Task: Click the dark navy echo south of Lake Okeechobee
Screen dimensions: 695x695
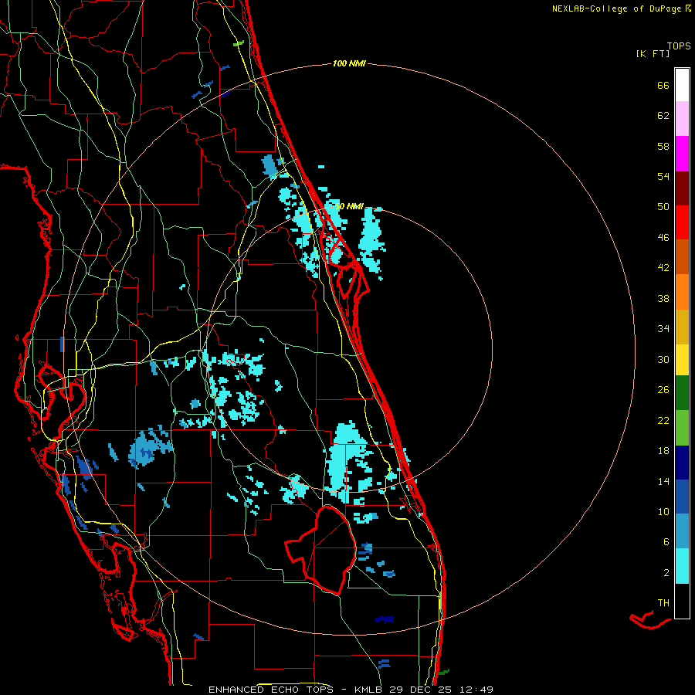Action: click(x=385, y=619)
